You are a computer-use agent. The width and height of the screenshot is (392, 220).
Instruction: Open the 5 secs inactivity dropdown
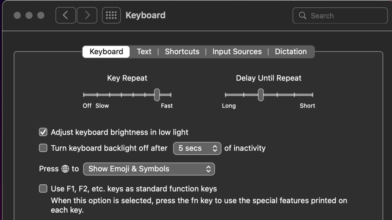197,148
